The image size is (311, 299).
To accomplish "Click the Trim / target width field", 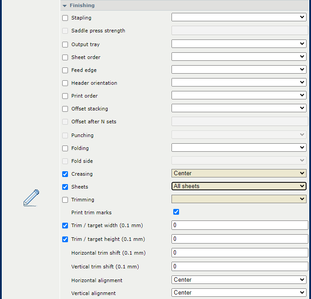I will click(x=239, y=225).
